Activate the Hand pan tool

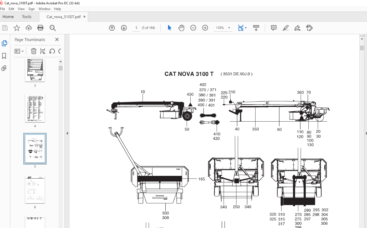click(181, 28)
